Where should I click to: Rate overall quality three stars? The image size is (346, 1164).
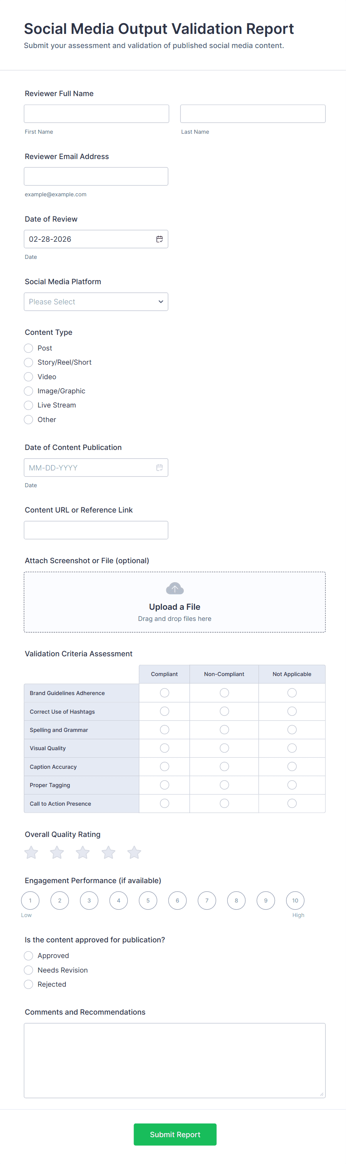click(83, 853)
